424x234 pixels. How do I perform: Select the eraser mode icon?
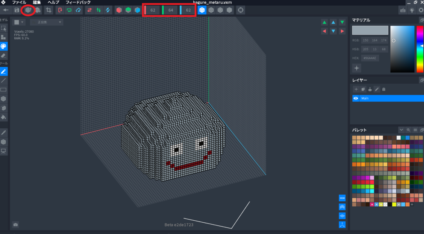(4, 55)
